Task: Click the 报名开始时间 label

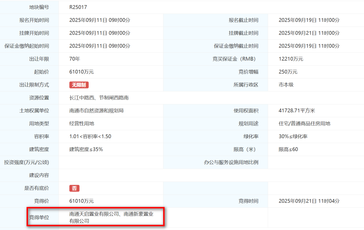Action: 34,20
